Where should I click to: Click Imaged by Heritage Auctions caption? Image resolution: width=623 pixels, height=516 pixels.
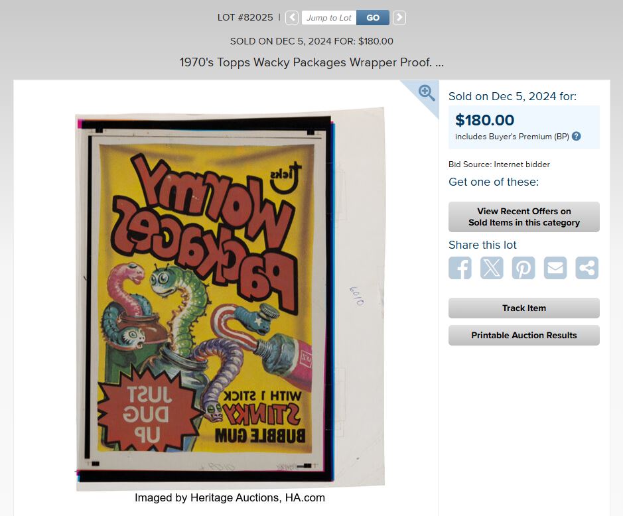pyautogui.click(x=230, y=497)
